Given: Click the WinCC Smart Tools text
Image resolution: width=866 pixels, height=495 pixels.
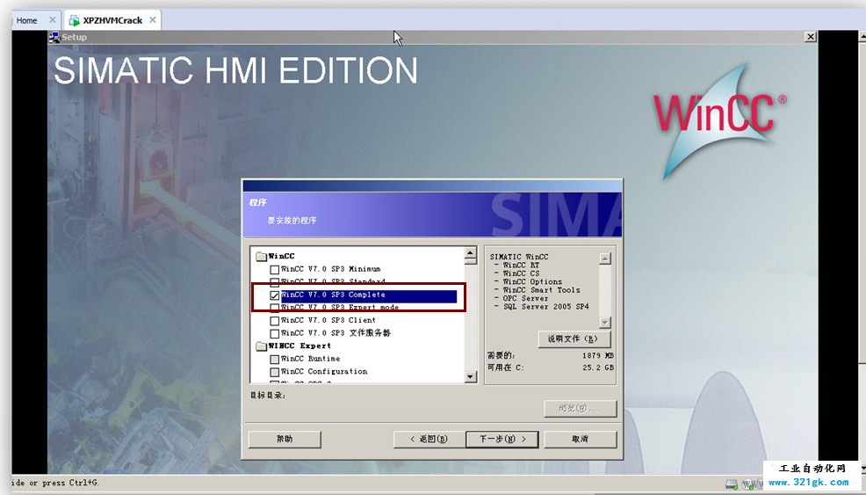Looking at the screenshot, I should (x=541, y=290).
